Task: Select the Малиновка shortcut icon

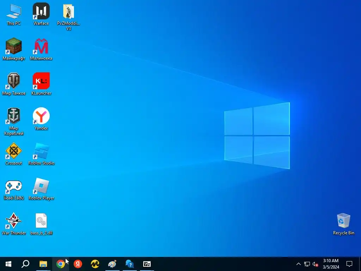Action: point(41,49)
